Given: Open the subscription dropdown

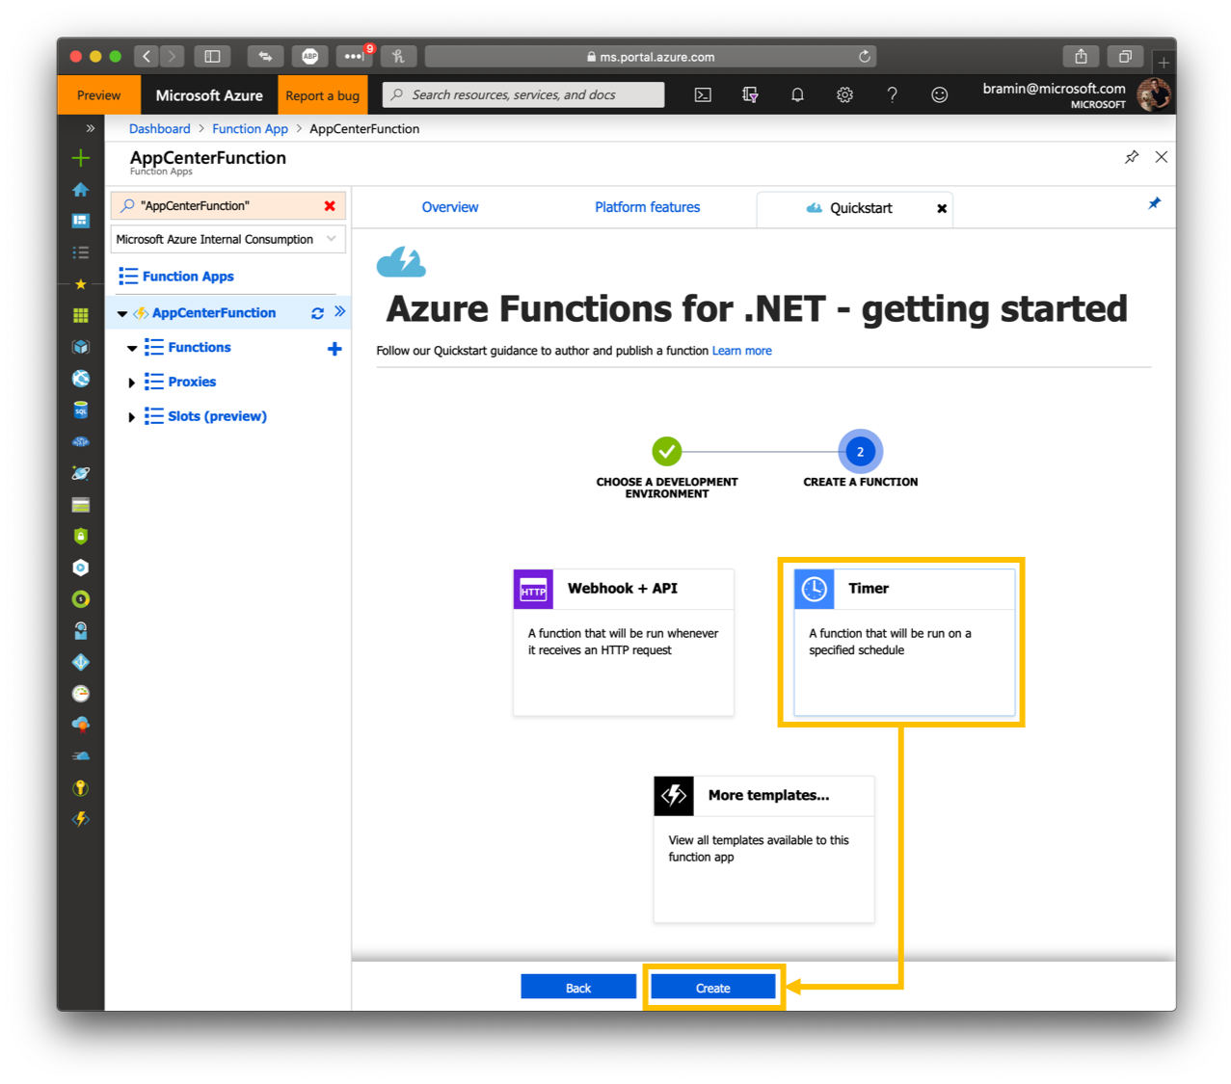Looking at the screenshot, I should pos(228,239).
